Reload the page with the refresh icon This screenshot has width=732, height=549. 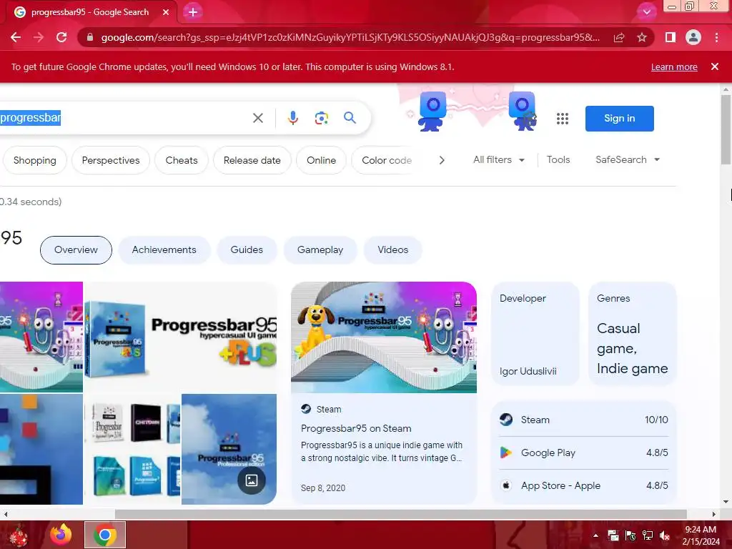point(61,37)
